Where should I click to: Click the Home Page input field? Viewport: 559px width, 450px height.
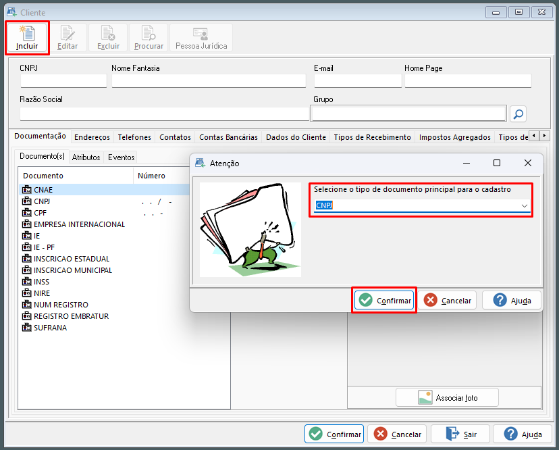pyautogui.click(x=468, y=80)
